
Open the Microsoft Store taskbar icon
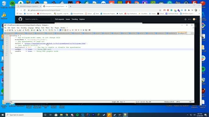pos(56,115)
